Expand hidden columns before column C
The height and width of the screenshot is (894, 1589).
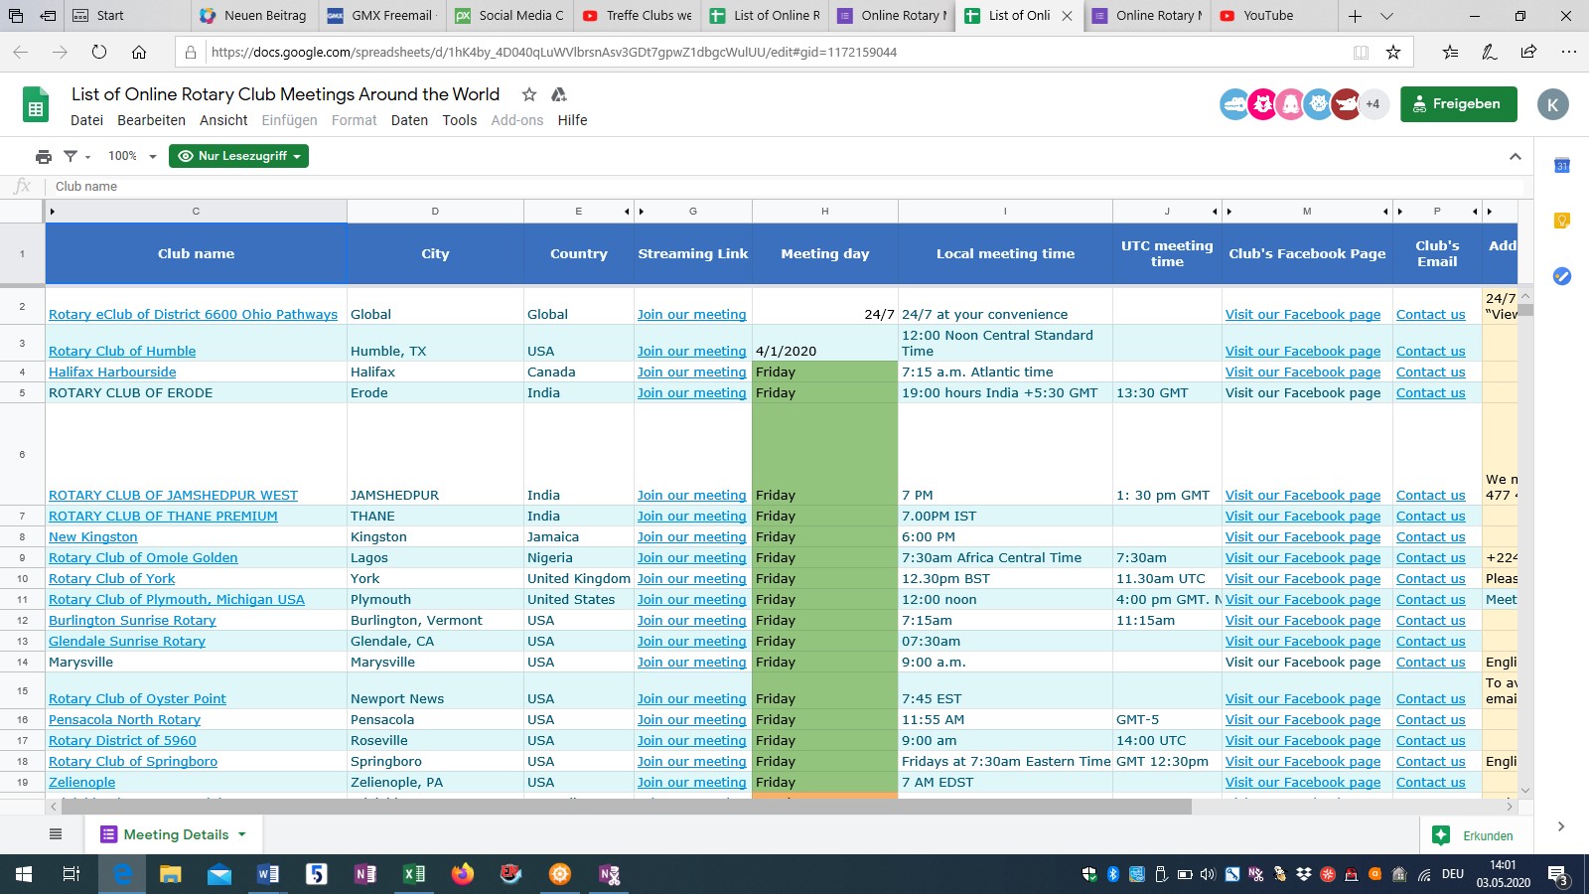point(52,212)
